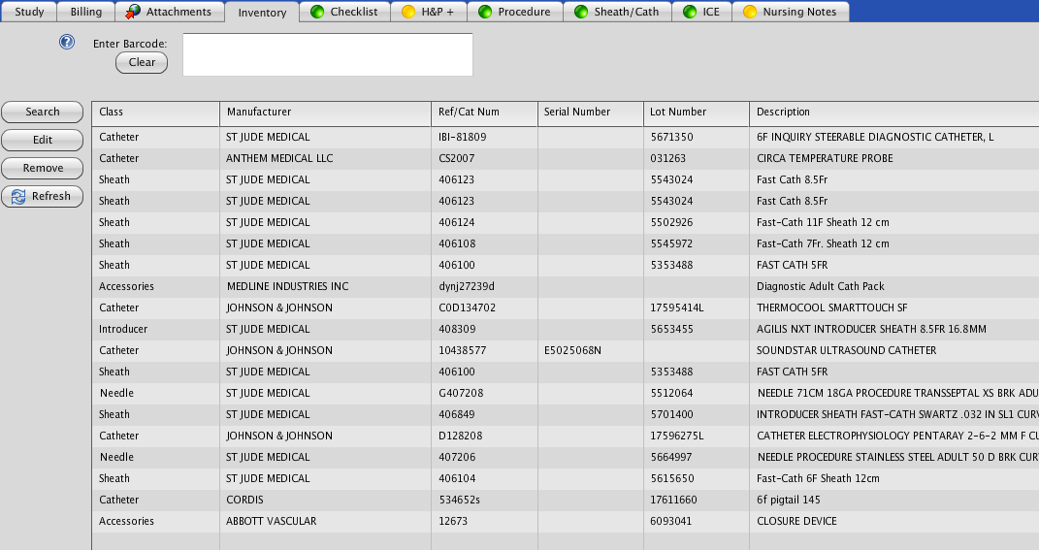The height and width of the screenshot is (550, 1039).
Task: Select the SOUNDSTAR ULTRASOUND CATHETER description
Action: pyautogui.click(x=893, y=350)
